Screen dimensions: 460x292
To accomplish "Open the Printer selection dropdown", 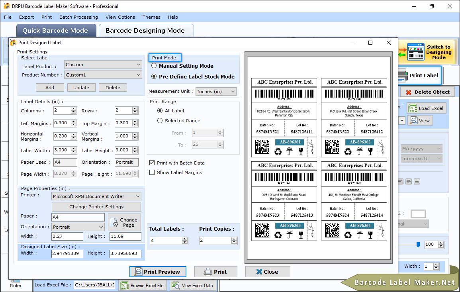I will (96, 196).
